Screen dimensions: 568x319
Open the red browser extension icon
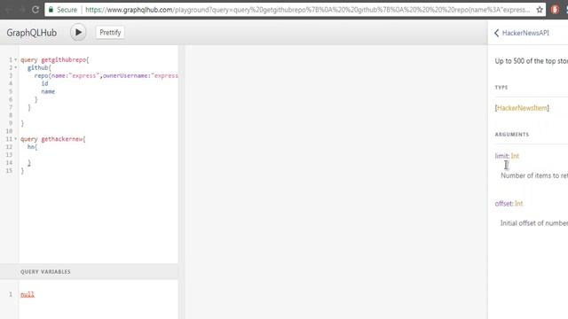point(555,10)
